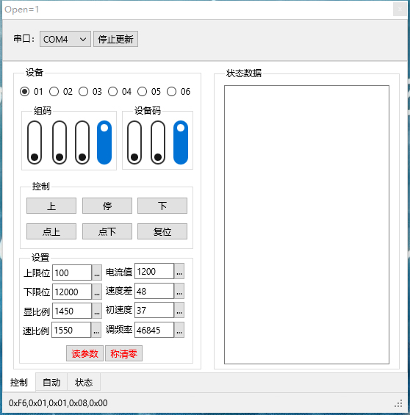Viewport: 410px width, 415px height.
Task: Click the ellipsis button beside 下限位 field
Action: point(97,292)
